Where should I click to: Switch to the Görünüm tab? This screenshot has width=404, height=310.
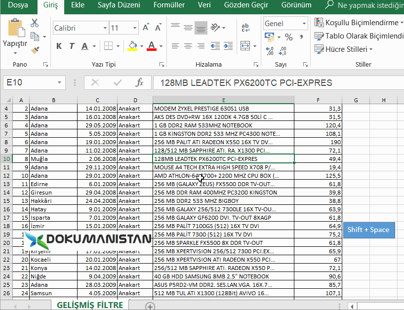click(x=296, y=5)
